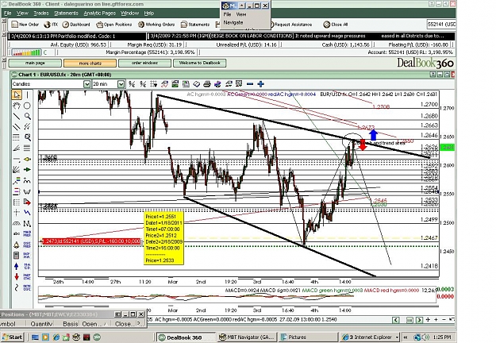The image size is (496, 343).
Task: Click the Working Orders button
Action: click(x=156, y=25)
